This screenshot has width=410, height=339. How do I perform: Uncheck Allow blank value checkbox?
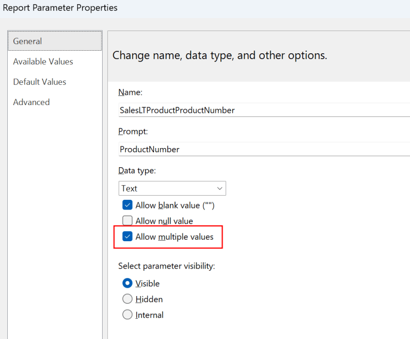(128, 205)
